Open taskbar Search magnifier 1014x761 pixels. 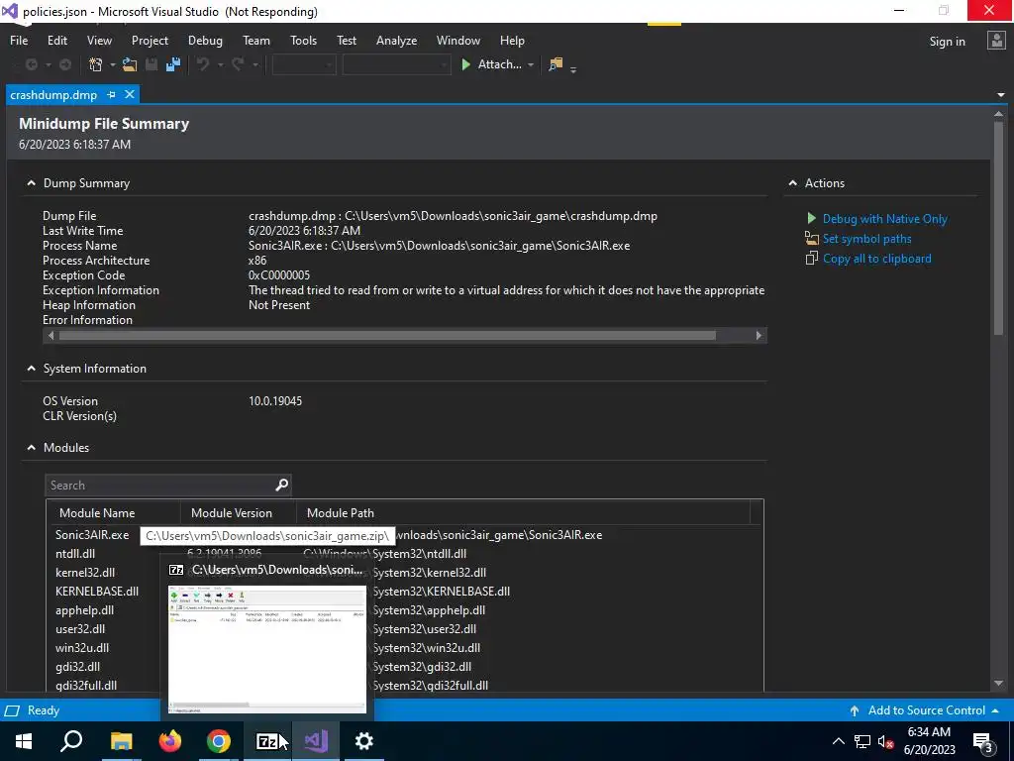(71, 741)
